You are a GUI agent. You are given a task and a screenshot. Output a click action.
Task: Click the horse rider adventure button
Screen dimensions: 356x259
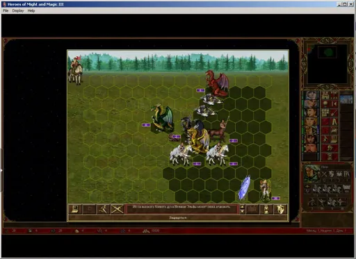click(334, 130)
